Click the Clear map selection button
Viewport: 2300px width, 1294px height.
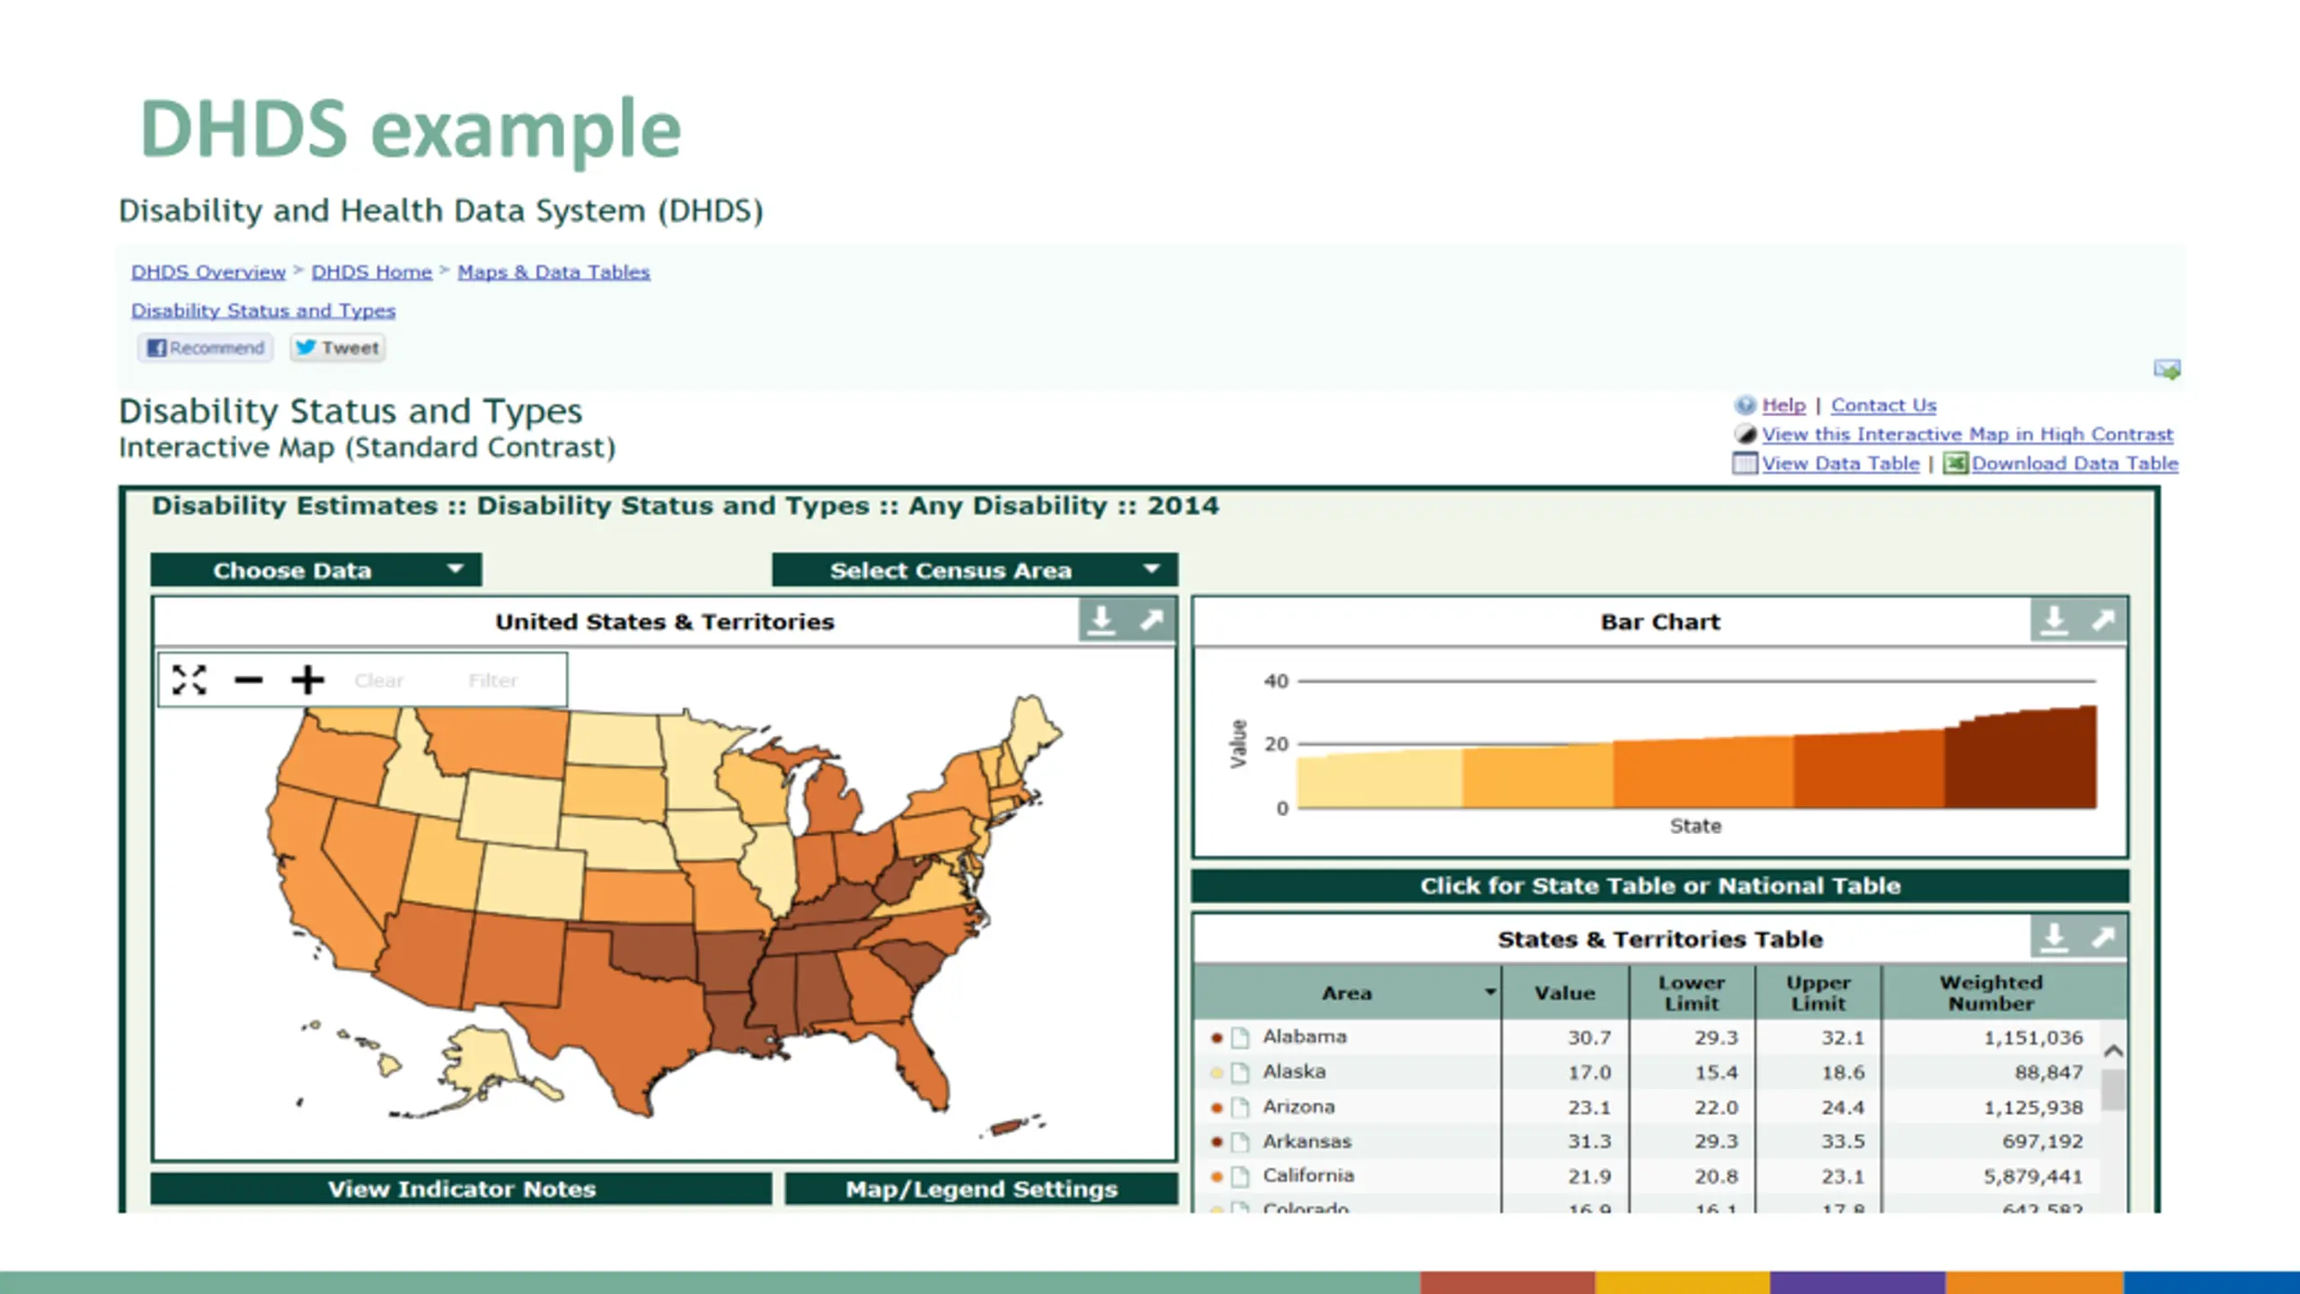pyautogui.click(x=379, y=680)
